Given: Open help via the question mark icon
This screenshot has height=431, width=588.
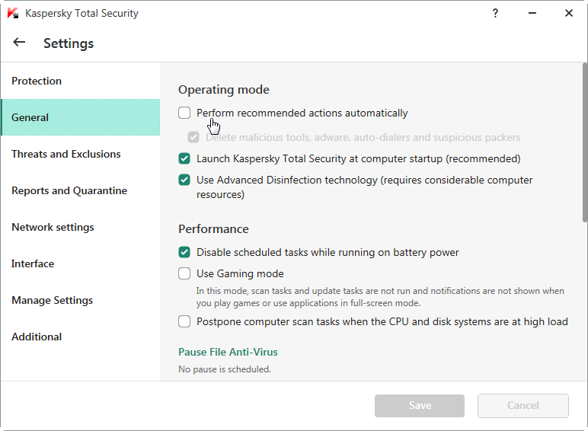Looking at the screenshot, I should (x=495, y=13).
